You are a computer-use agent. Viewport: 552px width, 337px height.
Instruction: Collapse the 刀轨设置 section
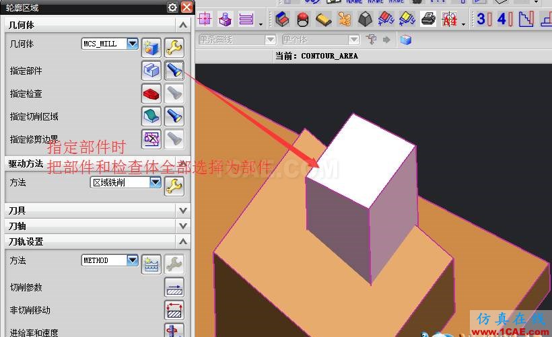(x=182, y=241)
